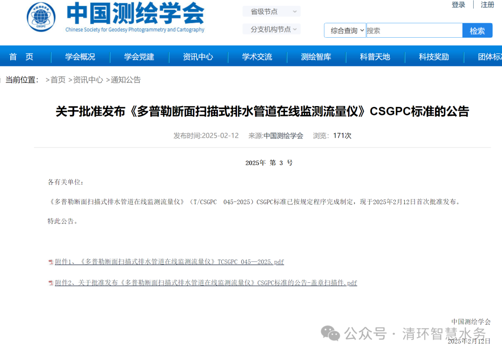The image size is (502, 354).
Task: Click the CSGPC globe logo
Action: pyautogui.click(x=41, y=17)
